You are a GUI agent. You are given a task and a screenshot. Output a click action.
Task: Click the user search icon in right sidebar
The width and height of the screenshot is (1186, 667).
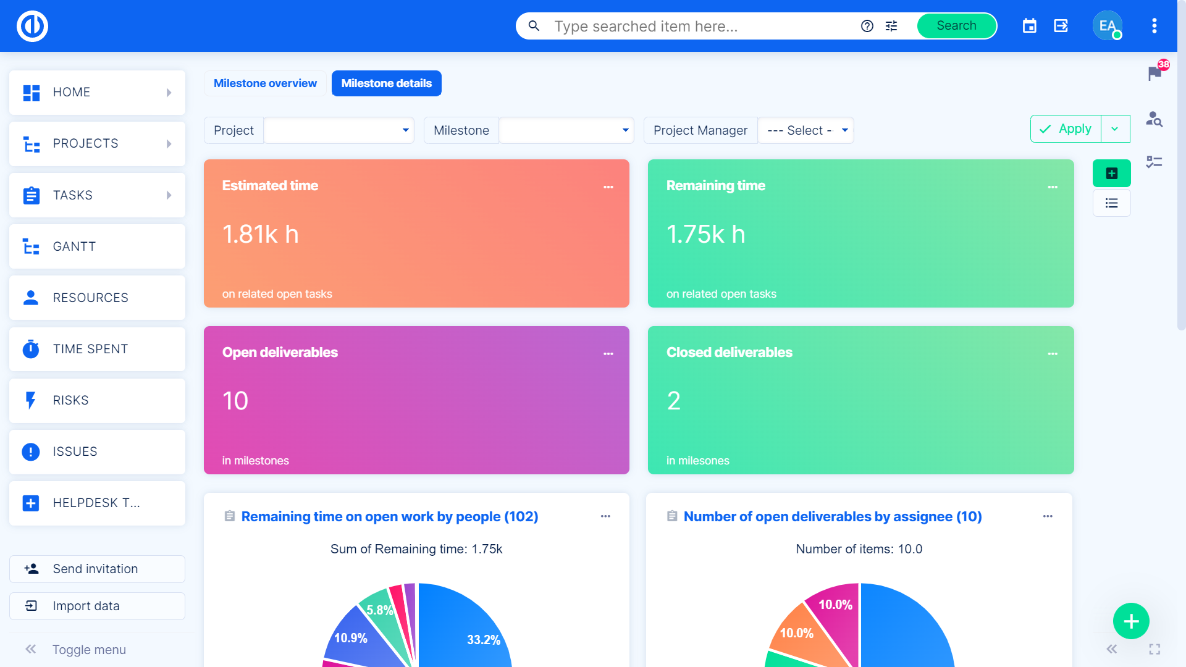pyautogui.click(x=1154, y=119)
